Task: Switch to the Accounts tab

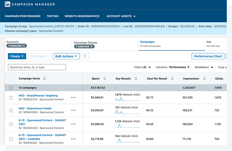Action: tap(38, 44)
